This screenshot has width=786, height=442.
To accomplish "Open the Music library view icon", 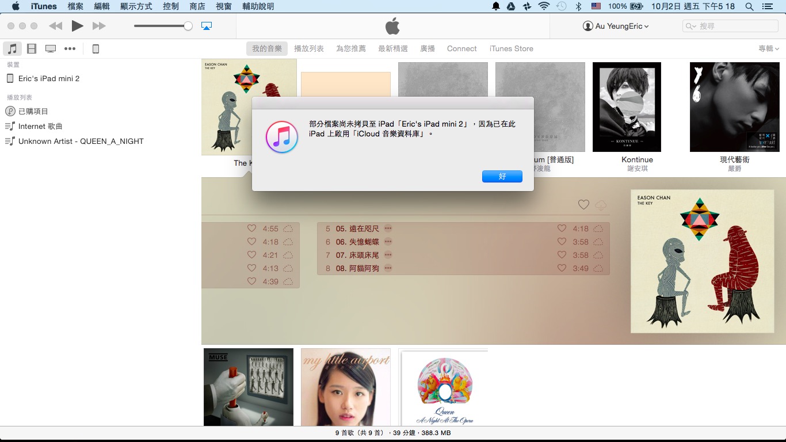I will (x=12, y=49).
